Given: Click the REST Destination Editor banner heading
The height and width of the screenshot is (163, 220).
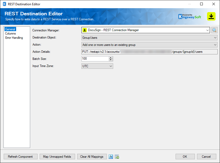Looking at the screenshot, I should click(34, 14).
